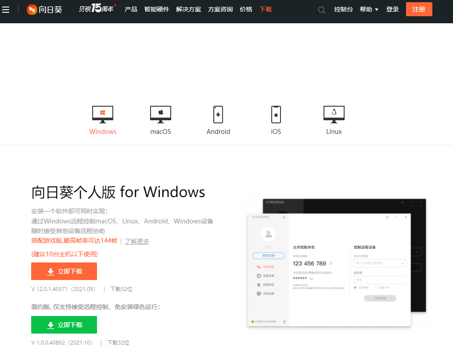Viewport: 453px width, 352px height.
Task: Click the orange 立即下载 button
Action: (64, 271)
